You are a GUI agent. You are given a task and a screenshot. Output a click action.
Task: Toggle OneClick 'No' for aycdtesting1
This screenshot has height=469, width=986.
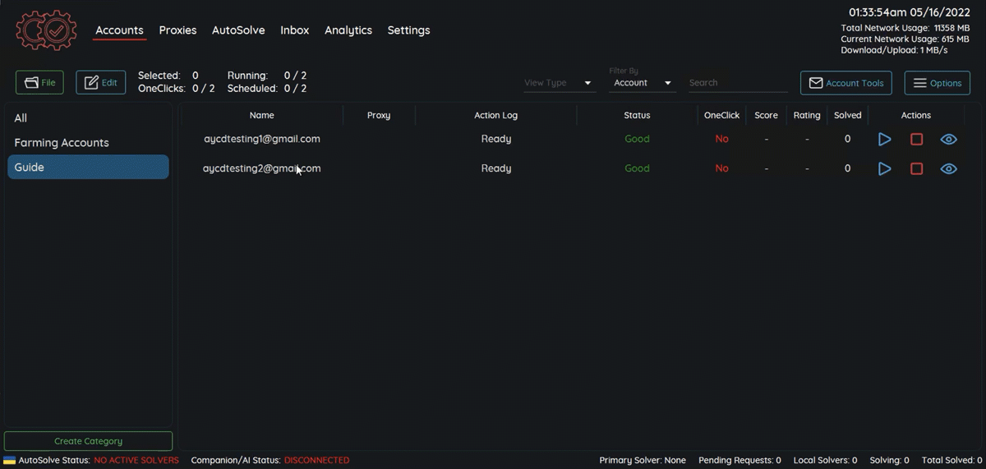coord(721,140)
